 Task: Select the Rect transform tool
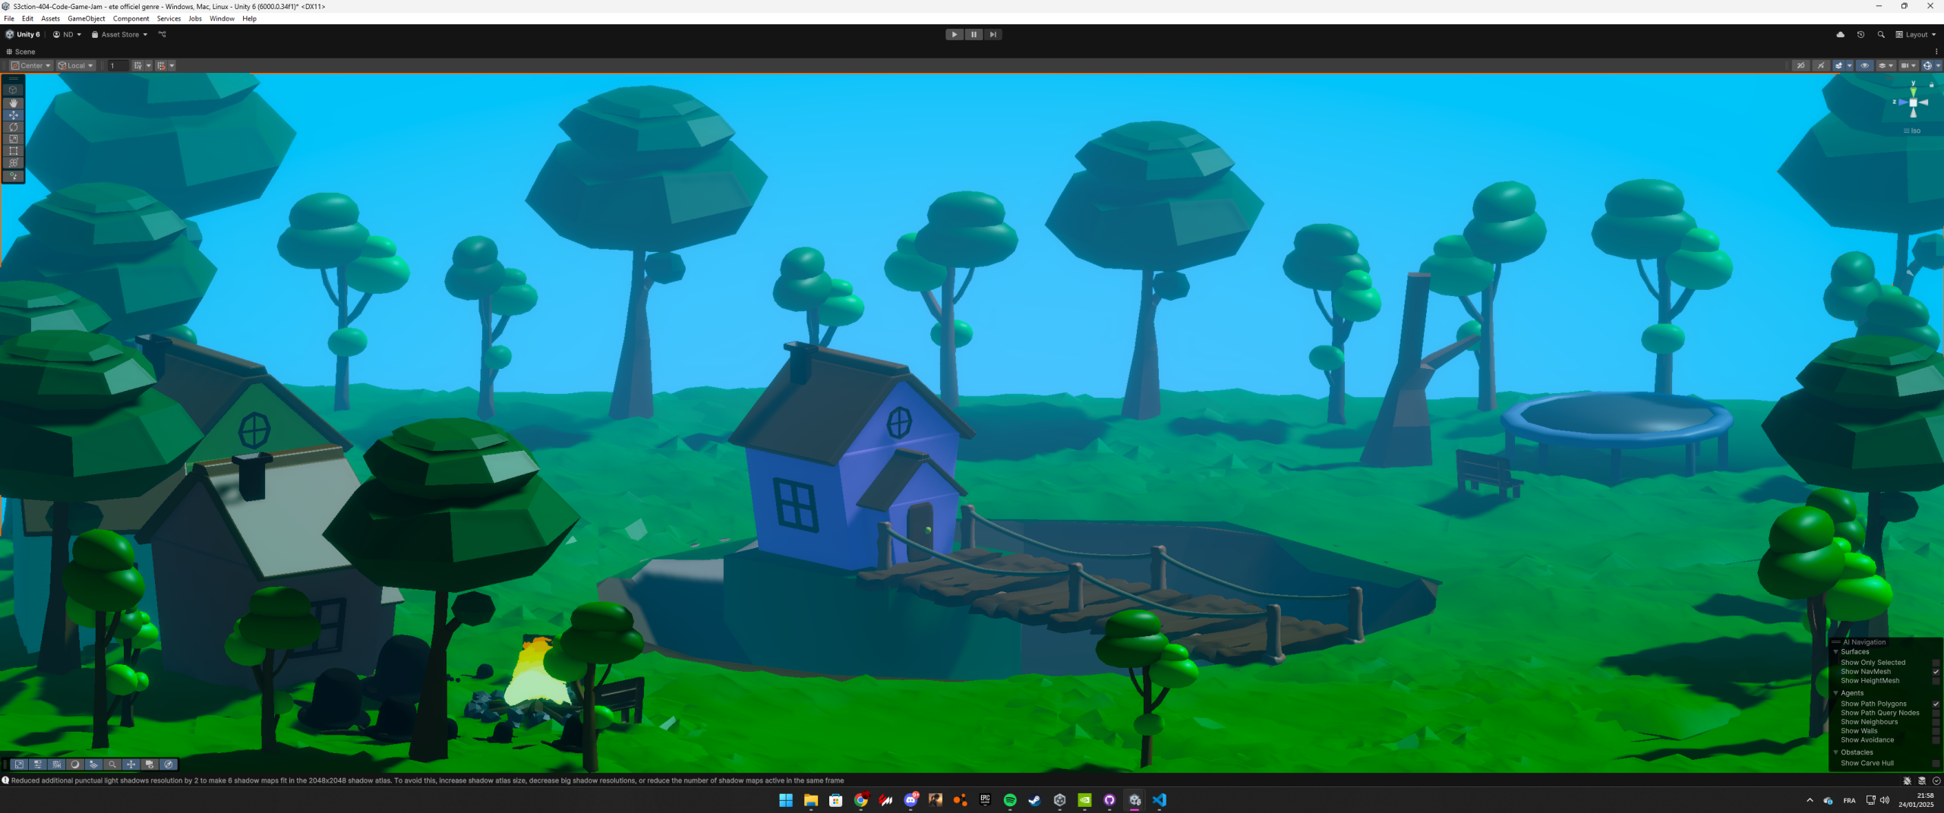pos(13,151)
